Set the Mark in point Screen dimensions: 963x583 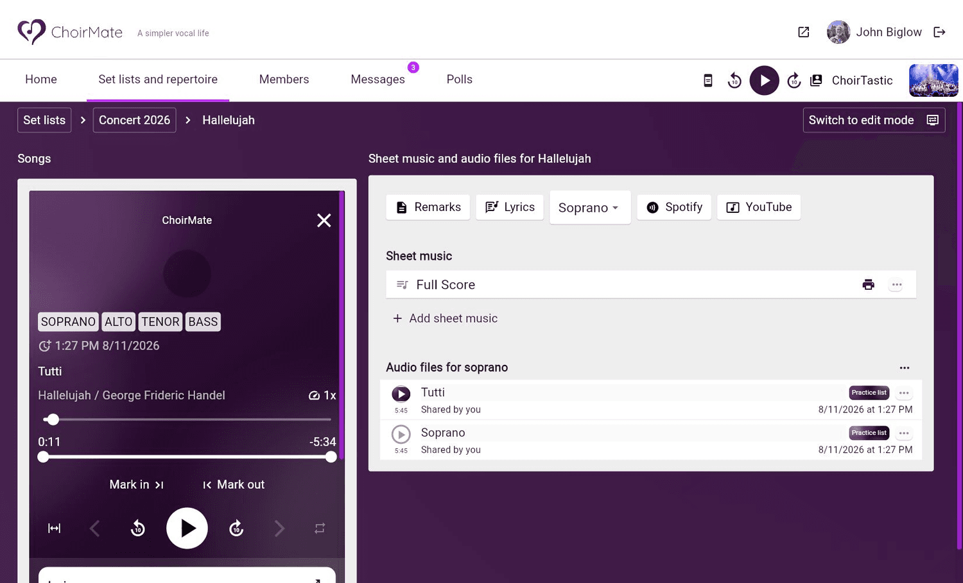[x=137, y=485]
